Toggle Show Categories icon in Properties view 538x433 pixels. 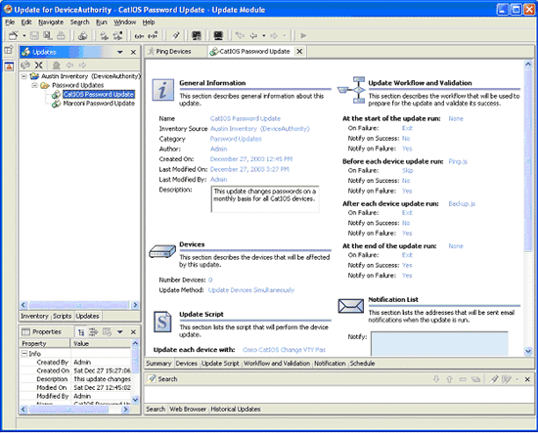point(81,332)
